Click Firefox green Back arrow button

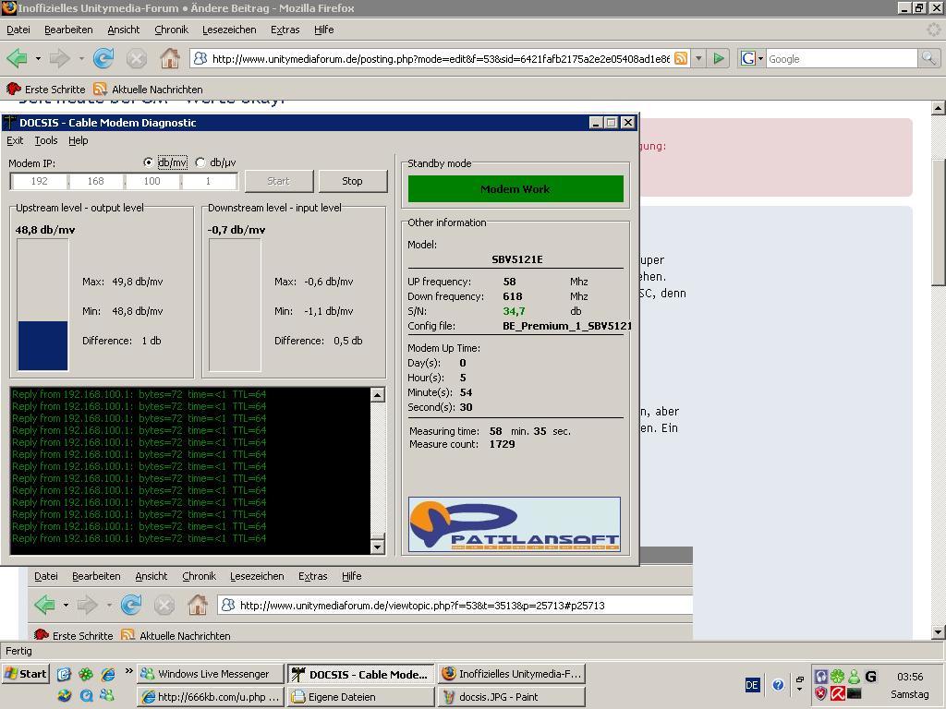pyautogui.click(x=17, y=58)
